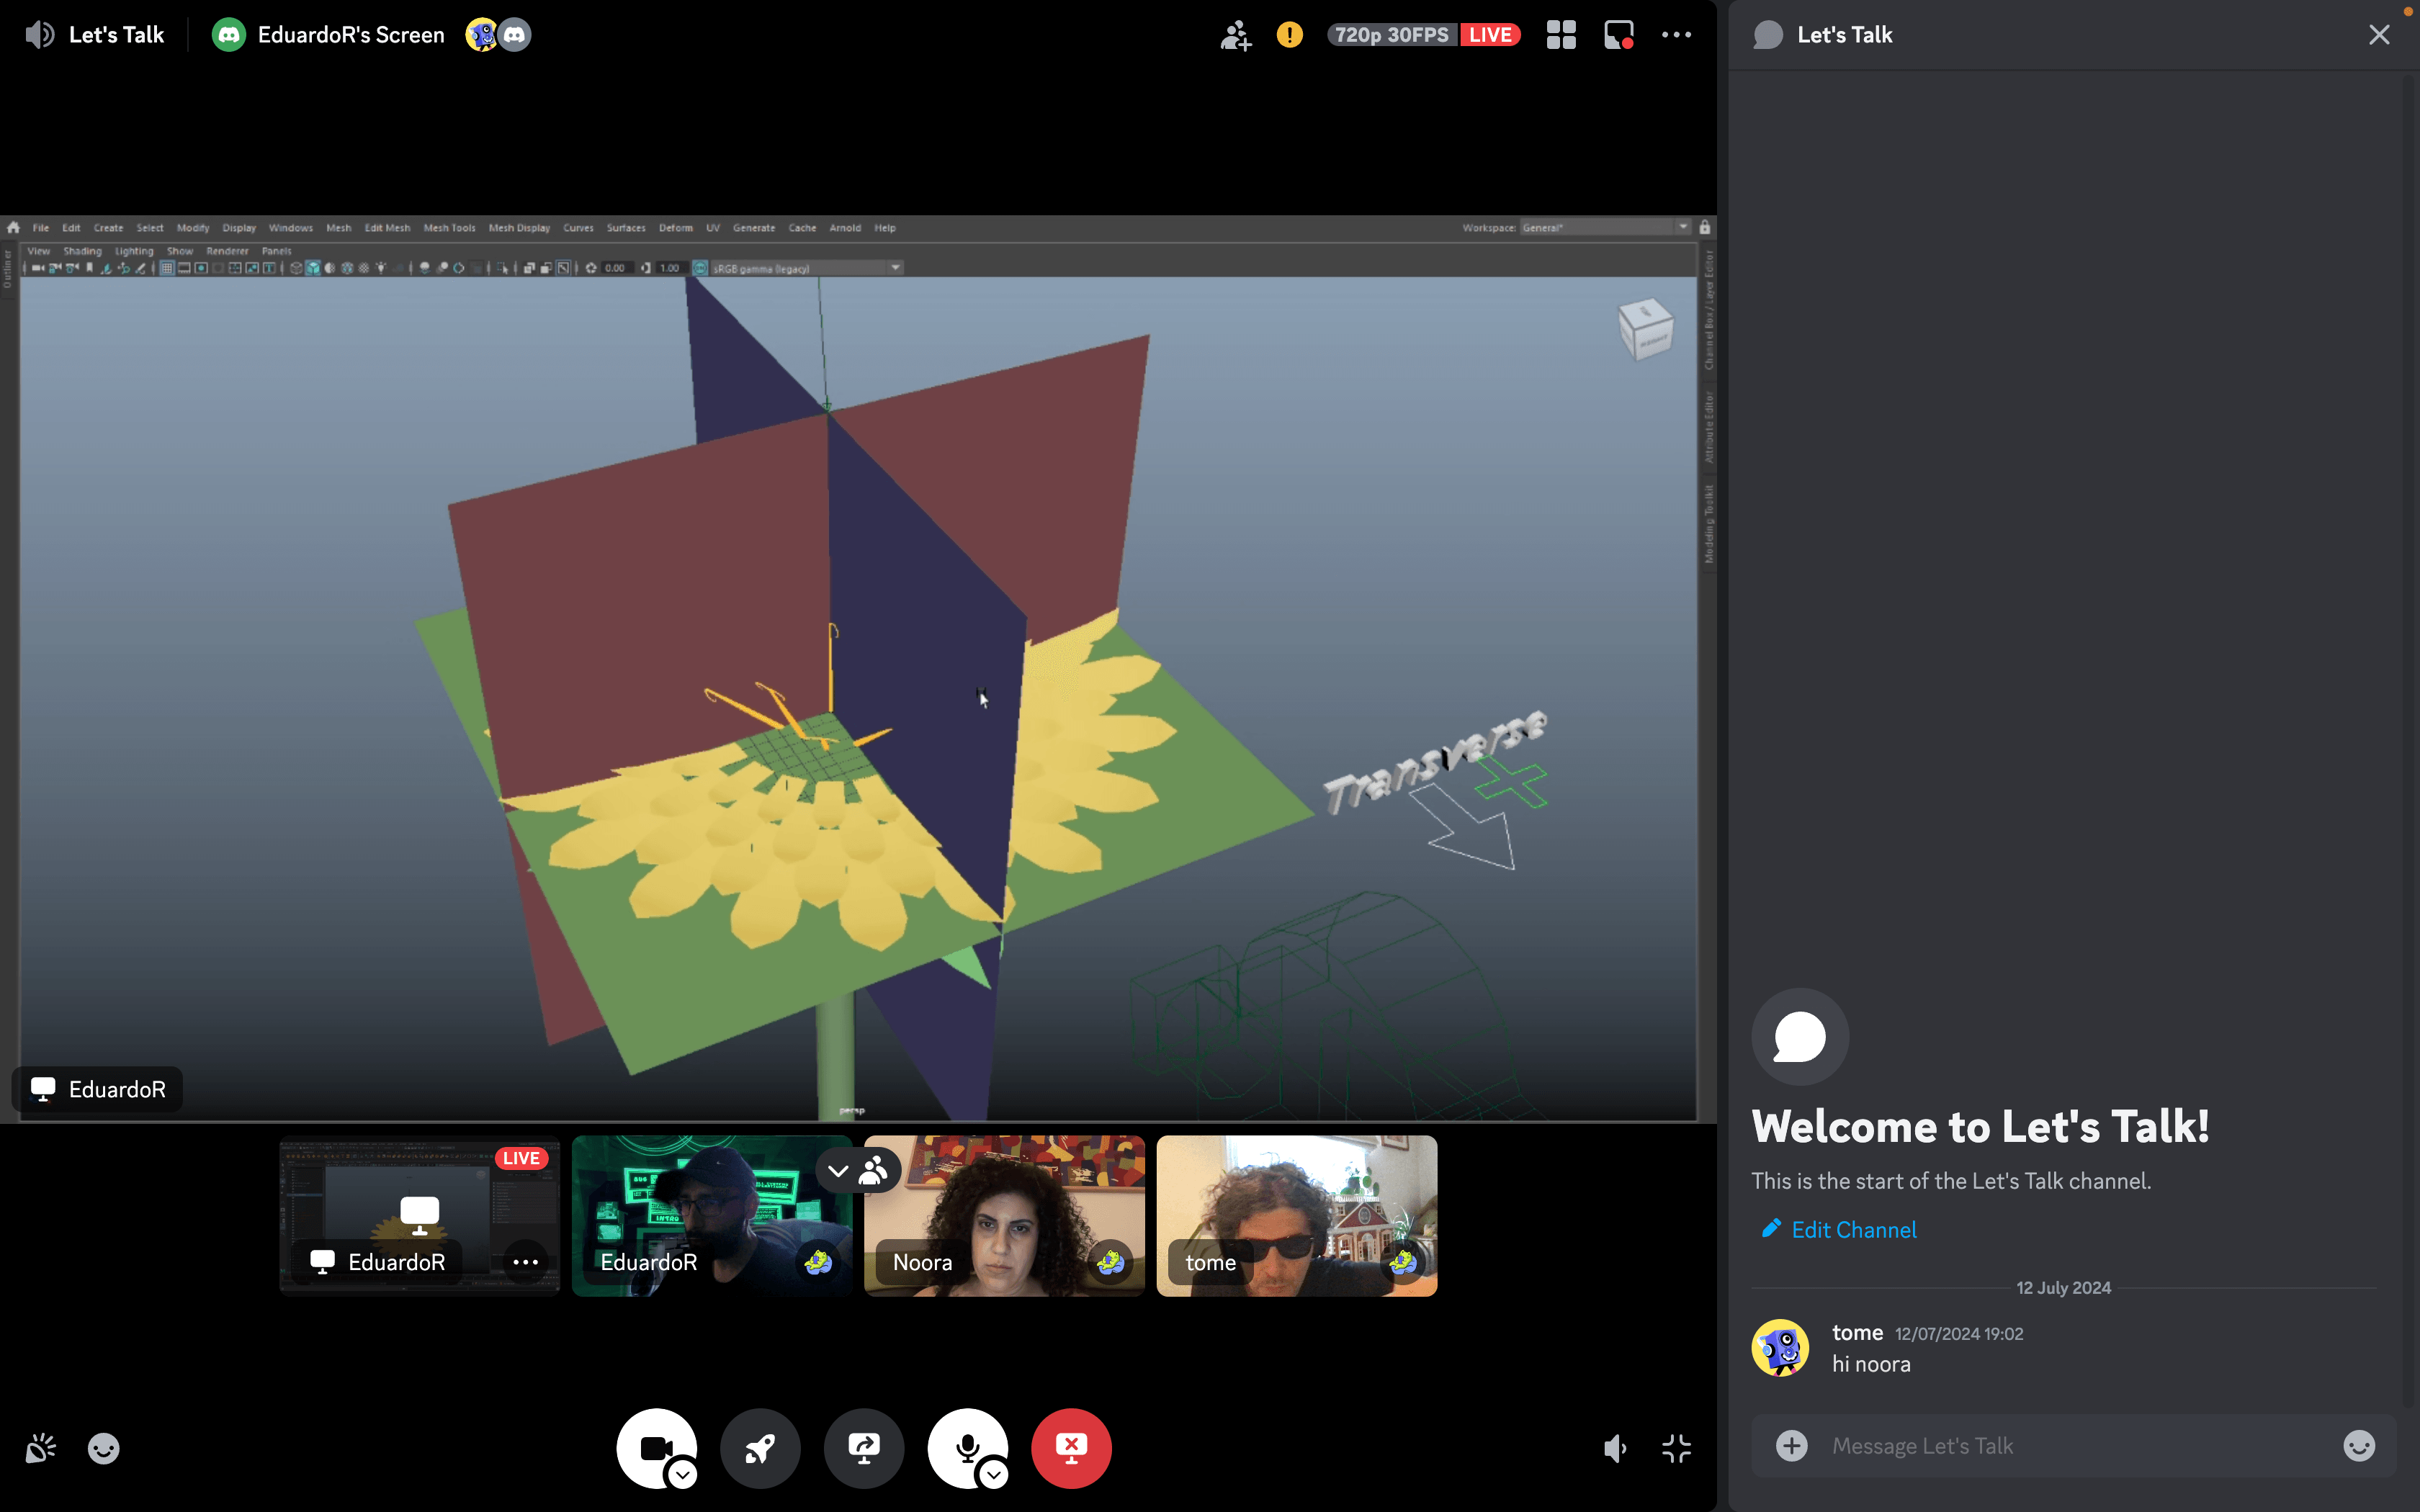This screenshot has width=2420, height=1512.
Task: Click the pop-out stream window icon
Action: pyautogui.click(x=1618, y=35)
